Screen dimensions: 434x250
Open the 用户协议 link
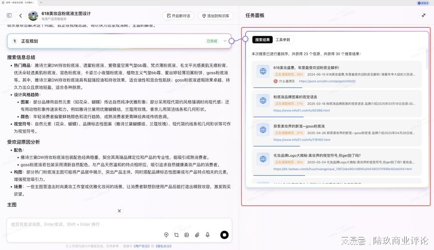[141, 246]
